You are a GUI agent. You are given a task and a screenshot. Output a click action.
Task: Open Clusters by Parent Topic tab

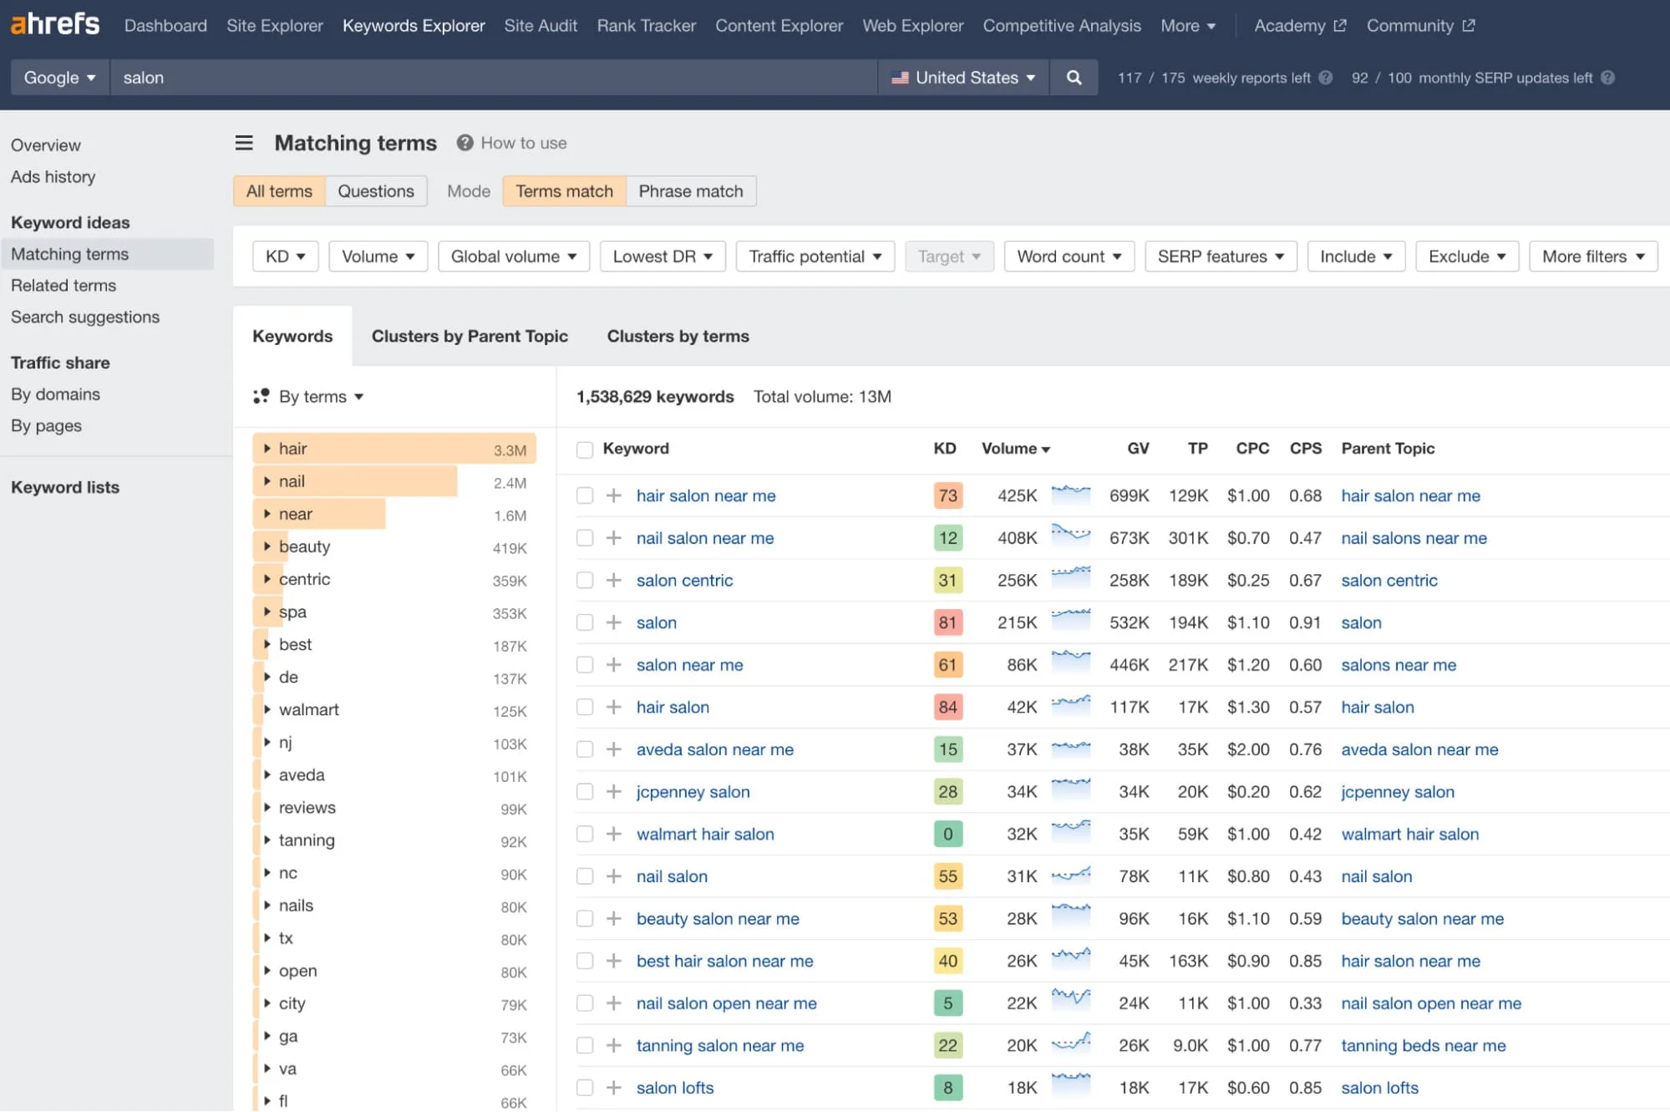coord(469,336)
